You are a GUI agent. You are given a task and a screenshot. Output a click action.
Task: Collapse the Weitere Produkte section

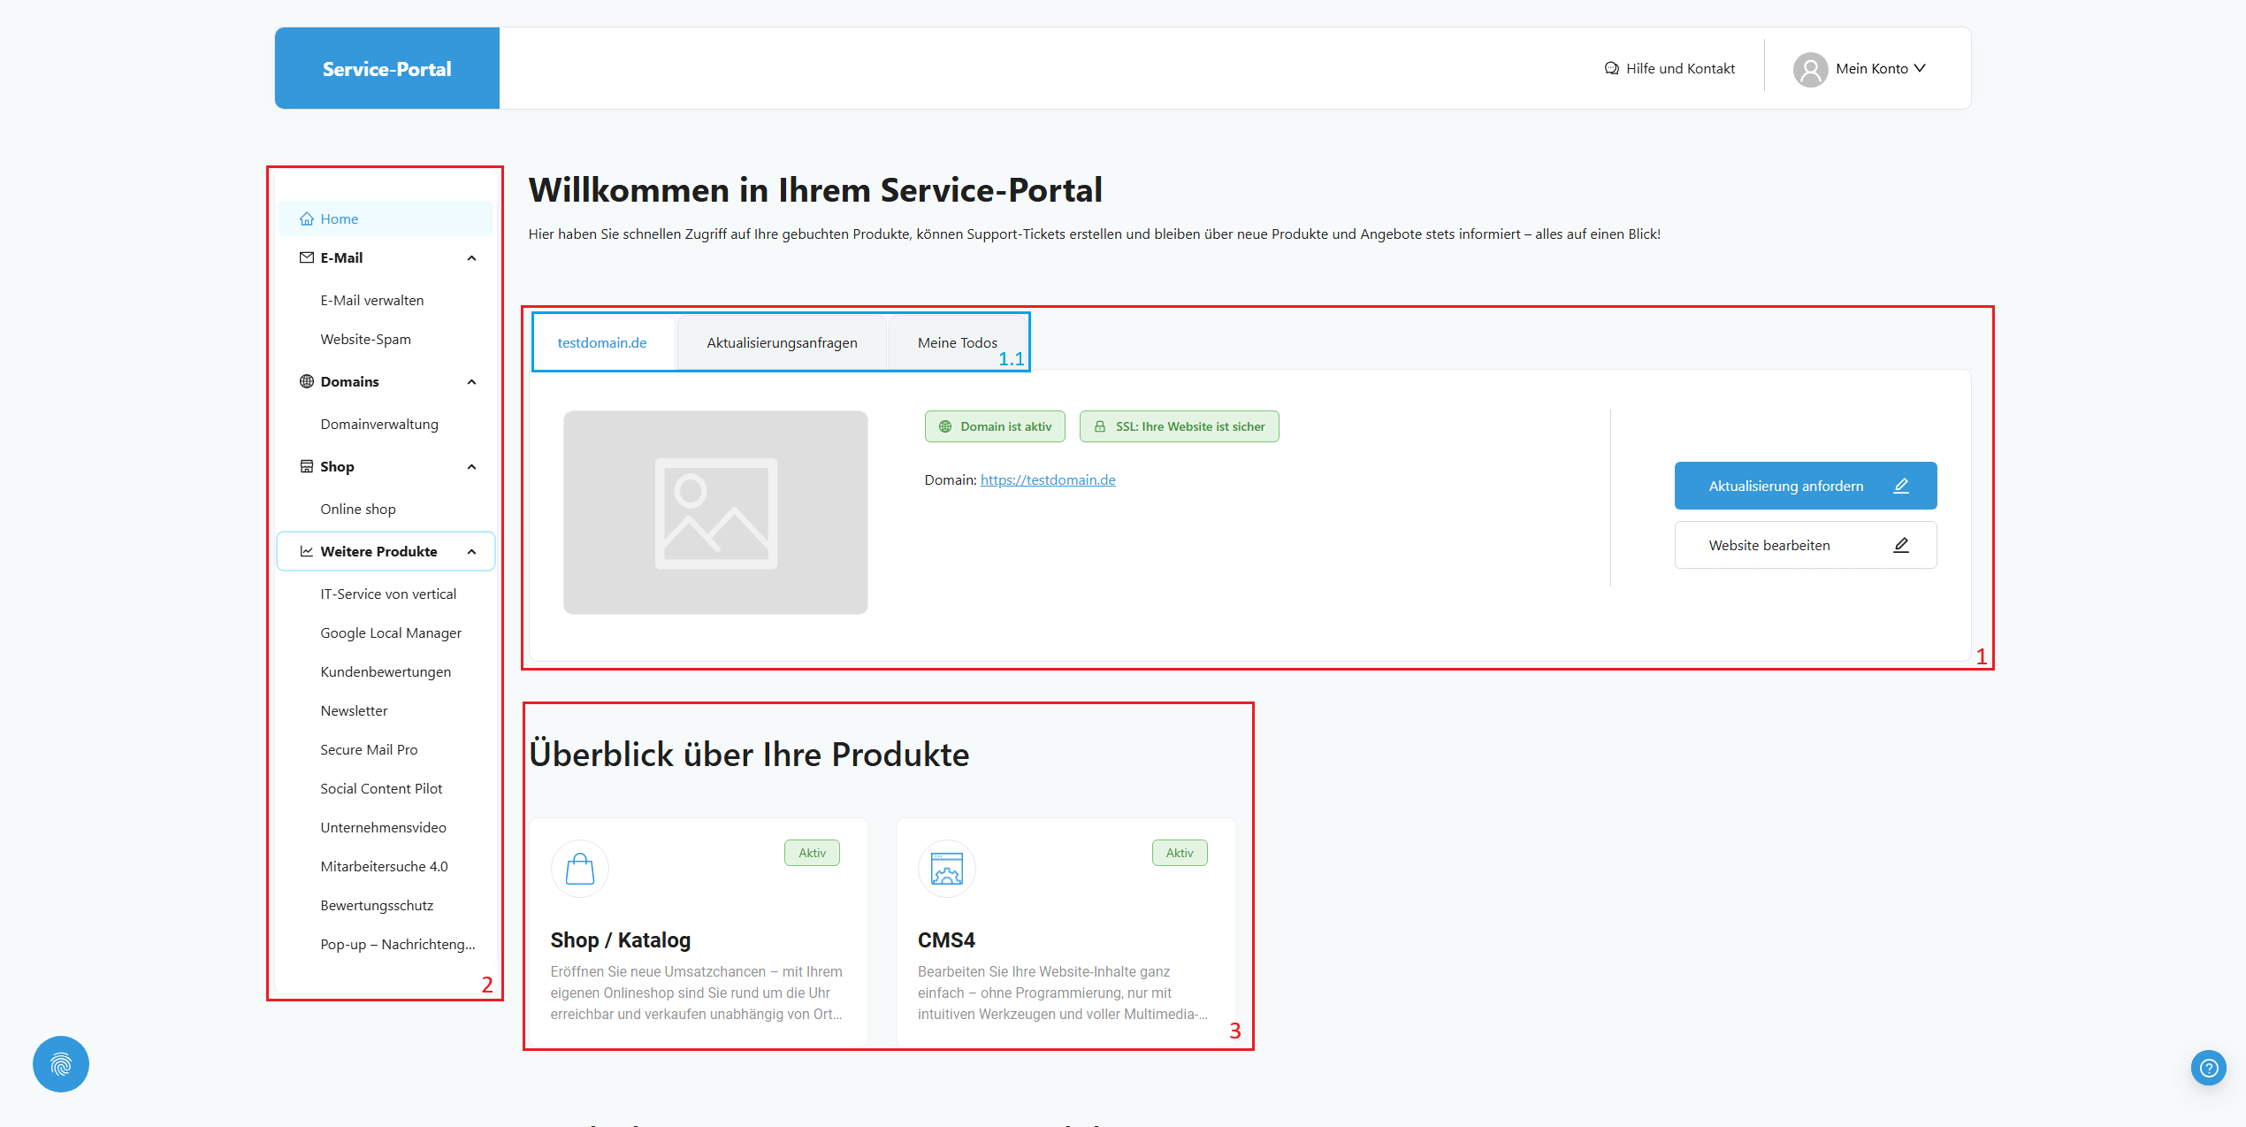(470, 550)
